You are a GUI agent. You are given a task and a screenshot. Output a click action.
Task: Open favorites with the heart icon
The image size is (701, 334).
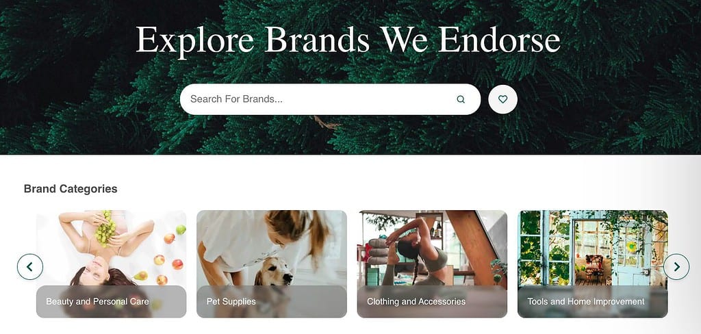pyautogui.click(x=502, y=99)
